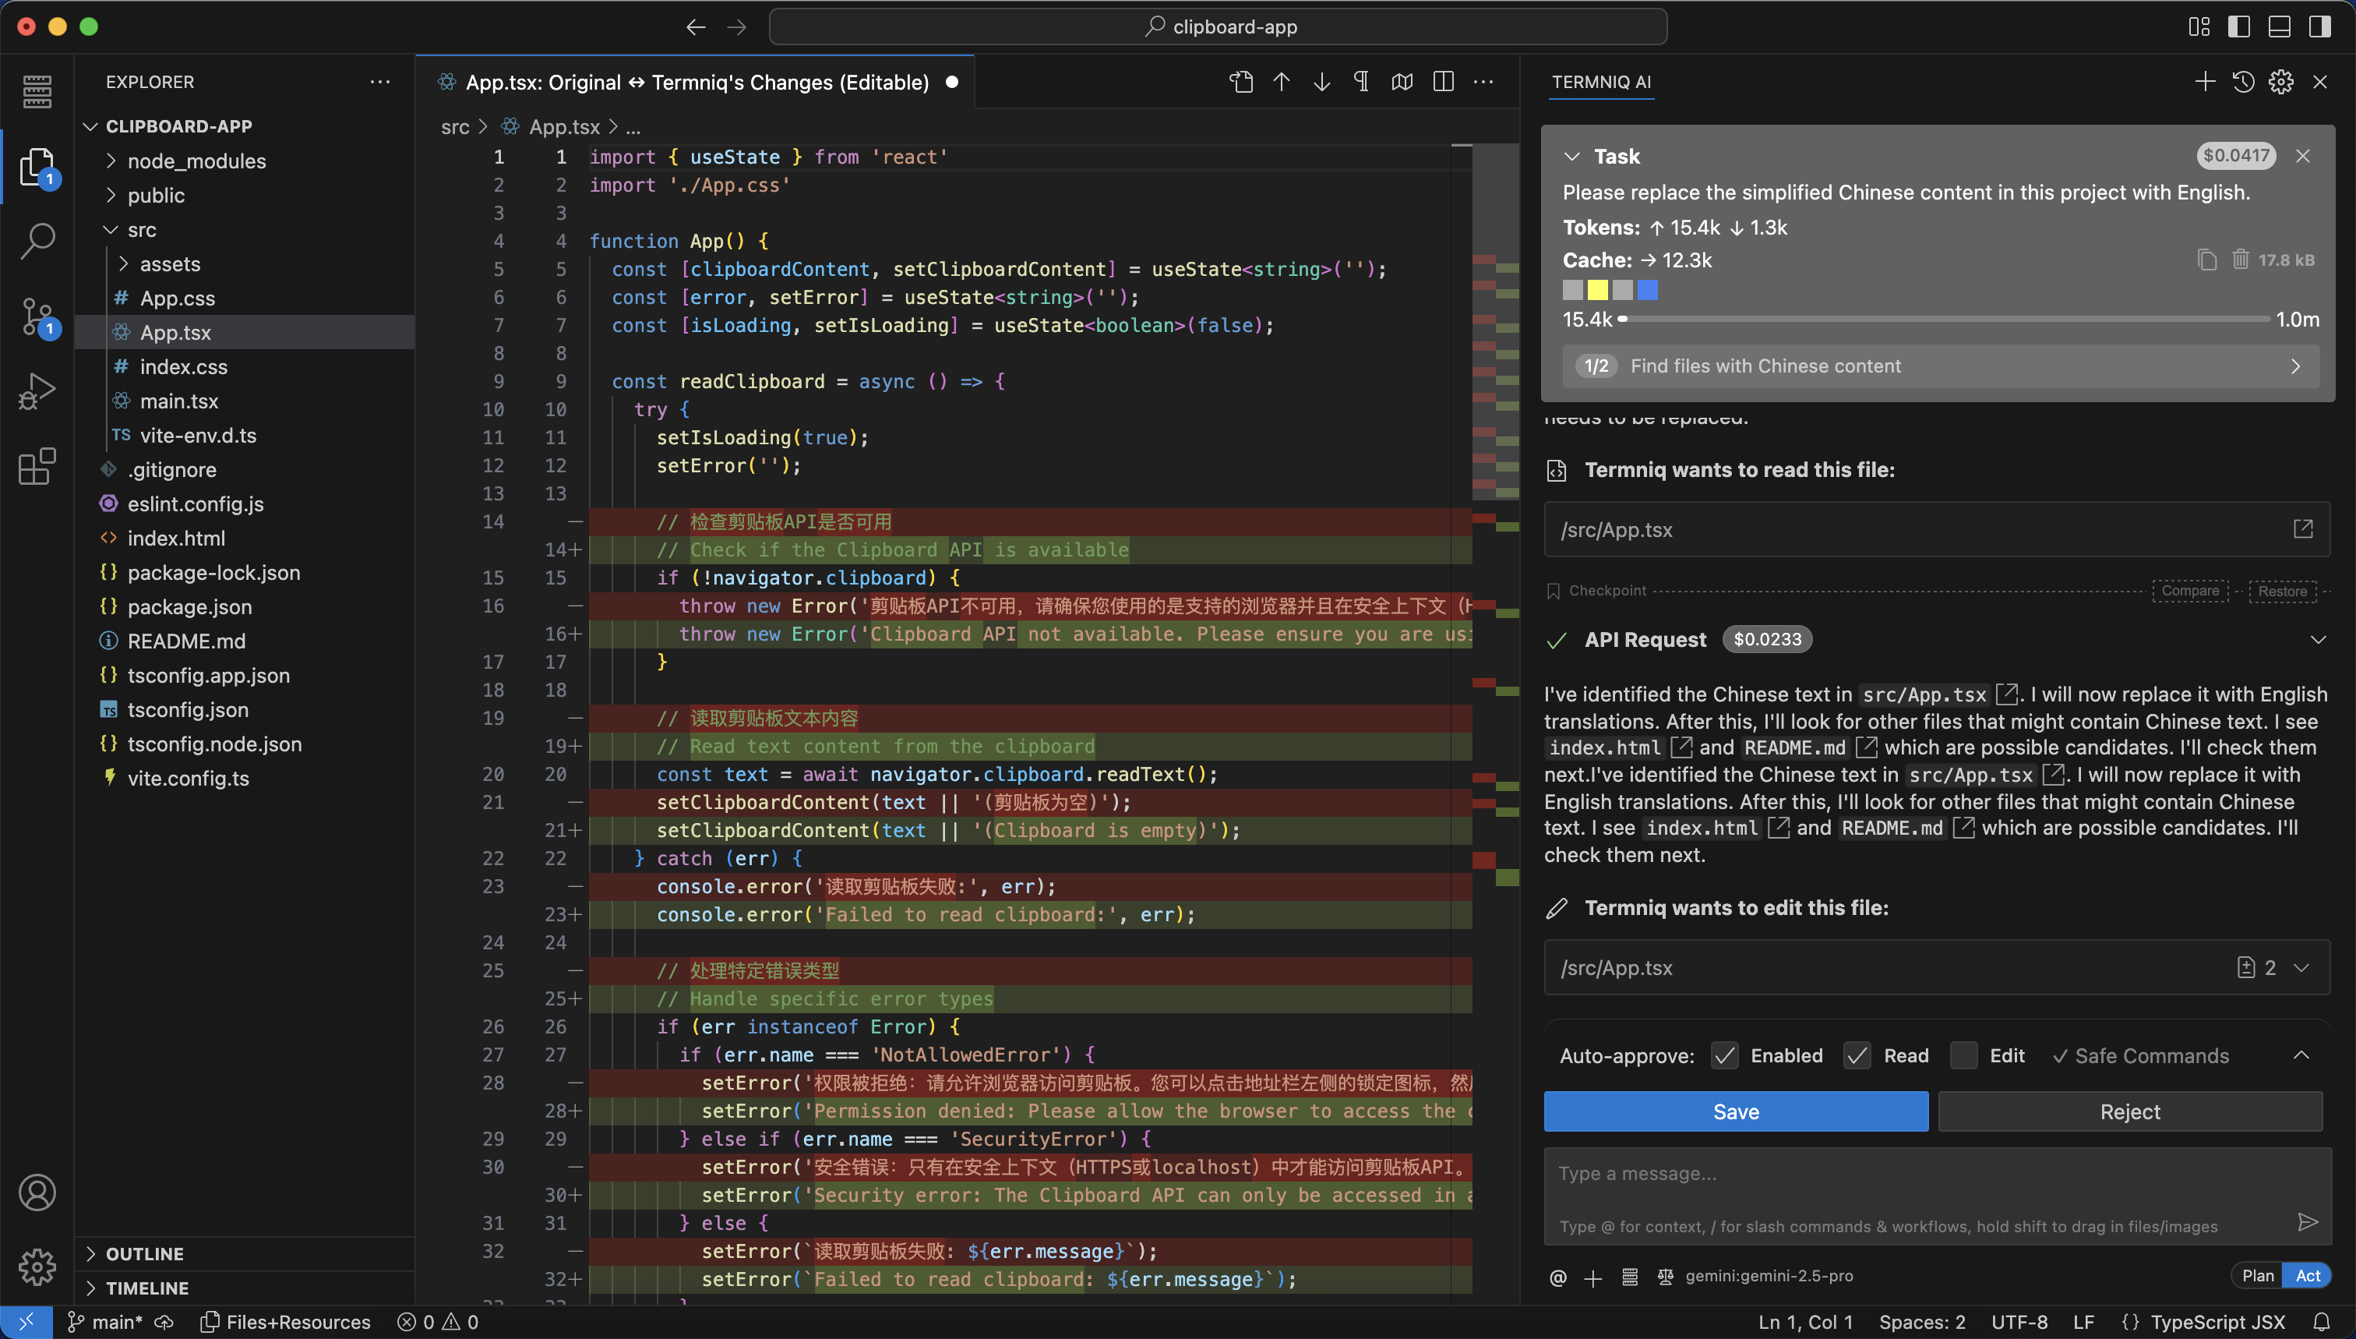
Task: Select the App.tsx diff editor tab
Action: click(697, 82)
